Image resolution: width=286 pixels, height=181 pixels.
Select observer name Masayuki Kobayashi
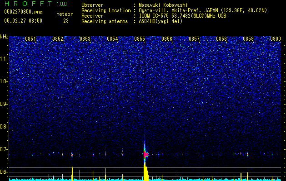[x=163, y=5]
